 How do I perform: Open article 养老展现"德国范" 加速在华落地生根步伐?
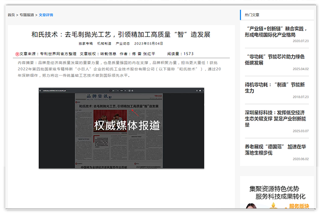pos(275,150)
